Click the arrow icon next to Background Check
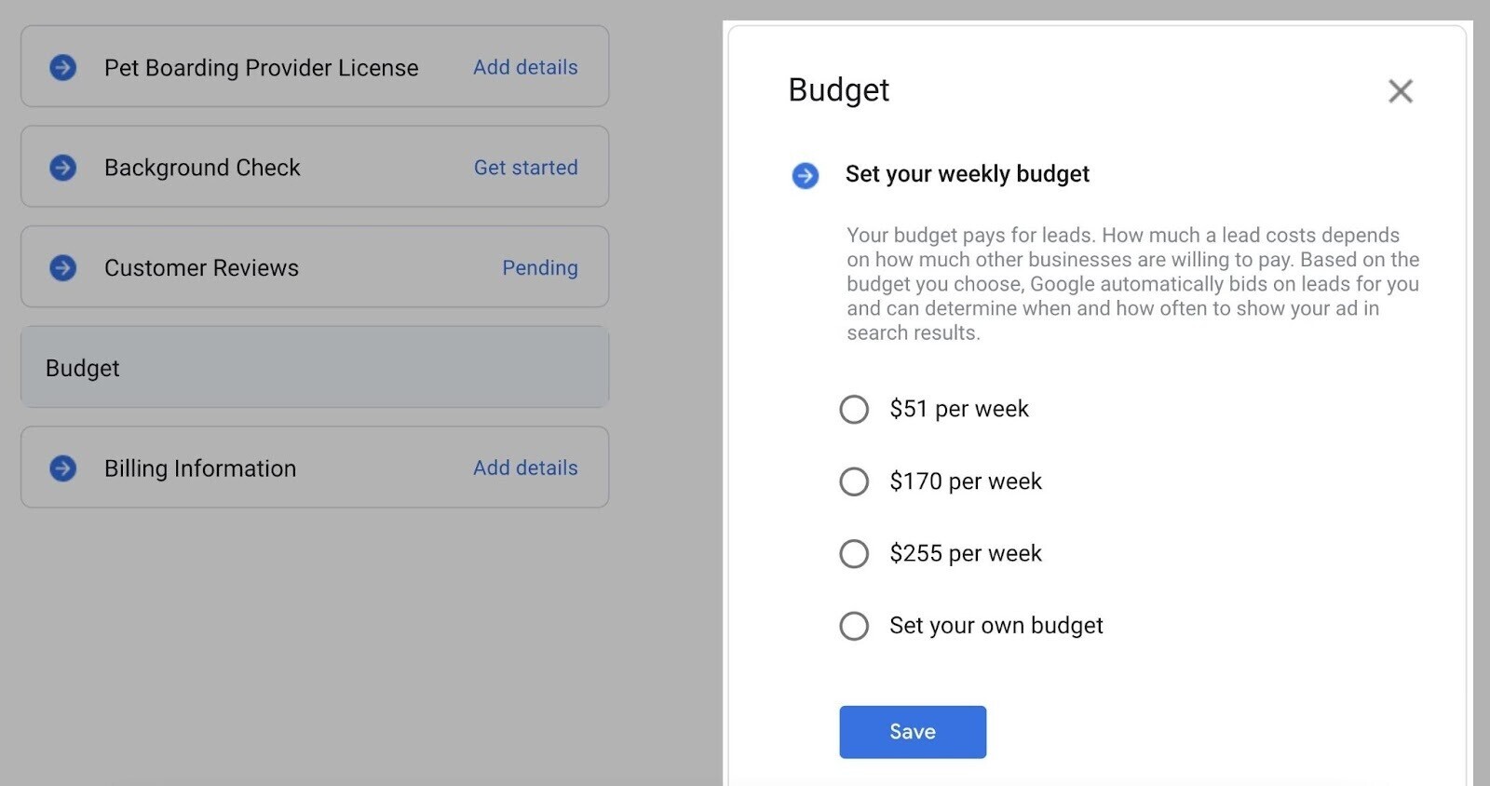 click(x=62, y=168)
